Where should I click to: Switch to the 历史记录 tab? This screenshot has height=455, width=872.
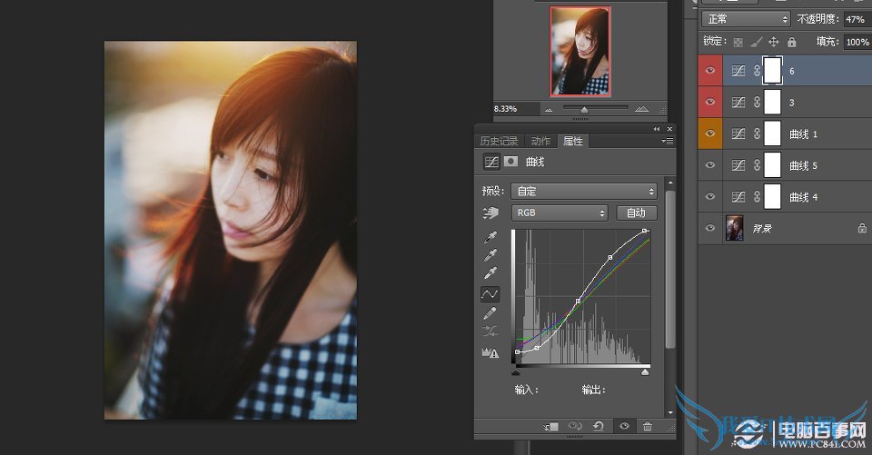coord(499,141)
